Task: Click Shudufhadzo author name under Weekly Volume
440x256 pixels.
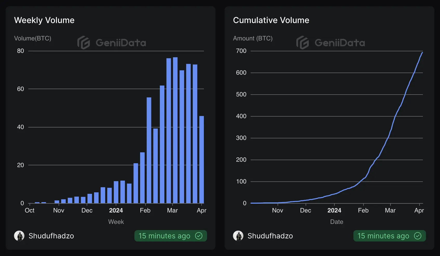Action: click(51, 236)
